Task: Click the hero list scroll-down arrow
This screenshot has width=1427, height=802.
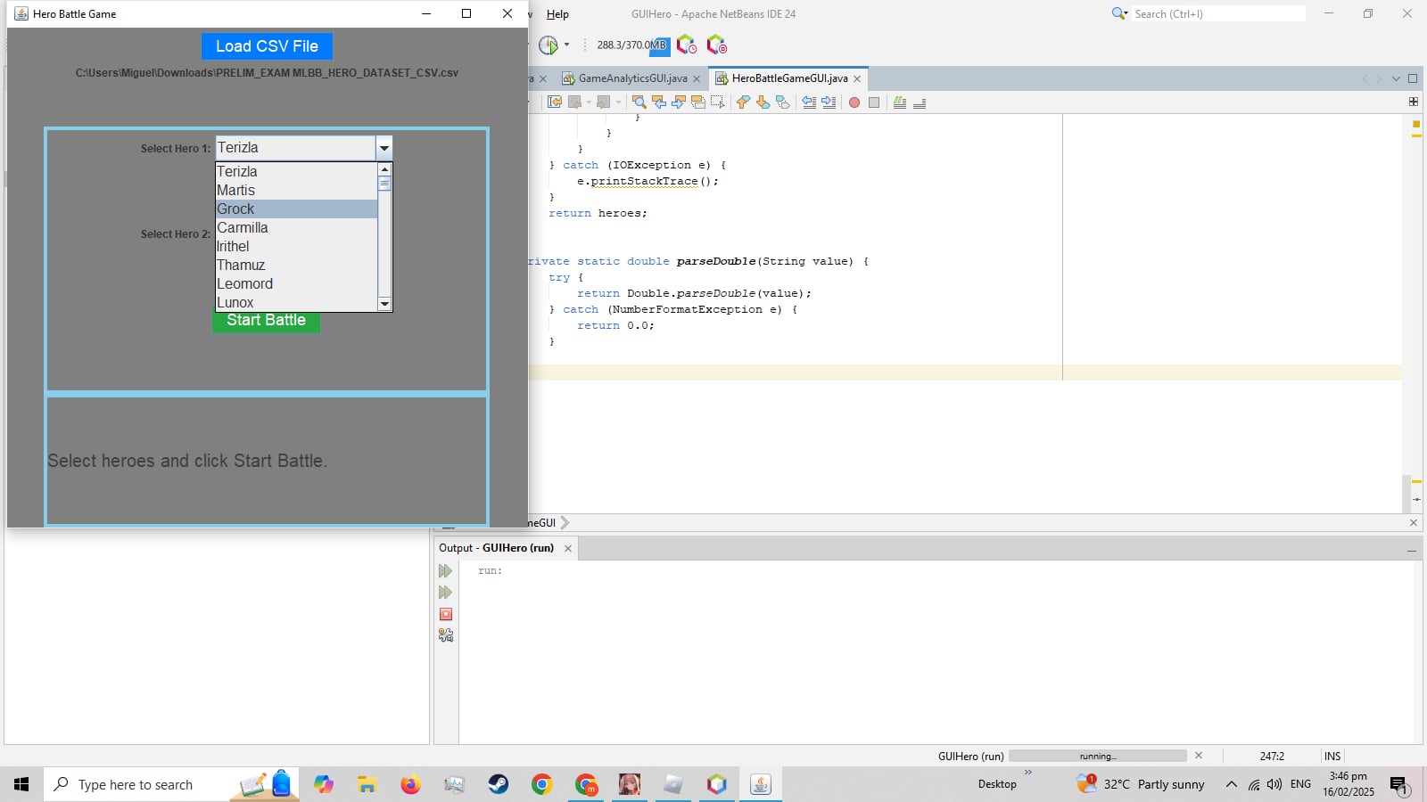Action: pos(384,304)
